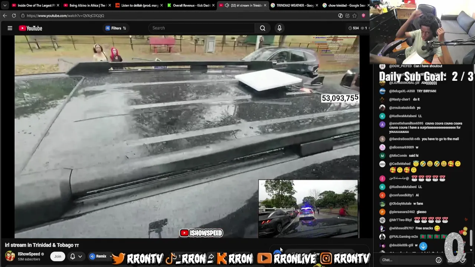The height and width of the screenshot is (267, 475).
Task: Click chat user @alicemark9009
Action: 401,147
